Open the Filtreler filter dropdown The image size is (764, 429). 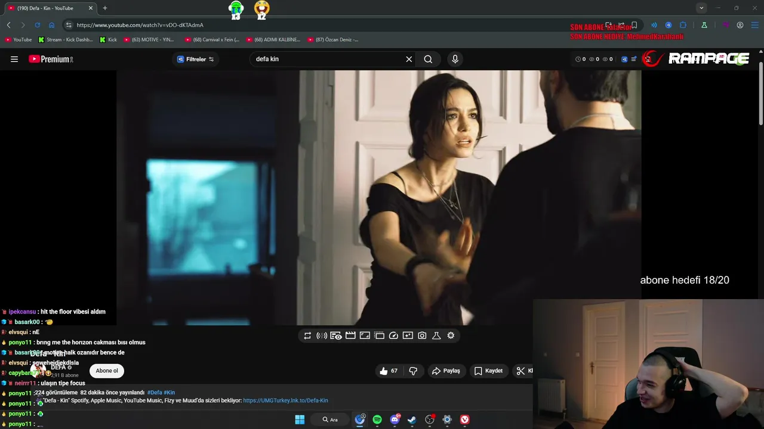point(195,59)
